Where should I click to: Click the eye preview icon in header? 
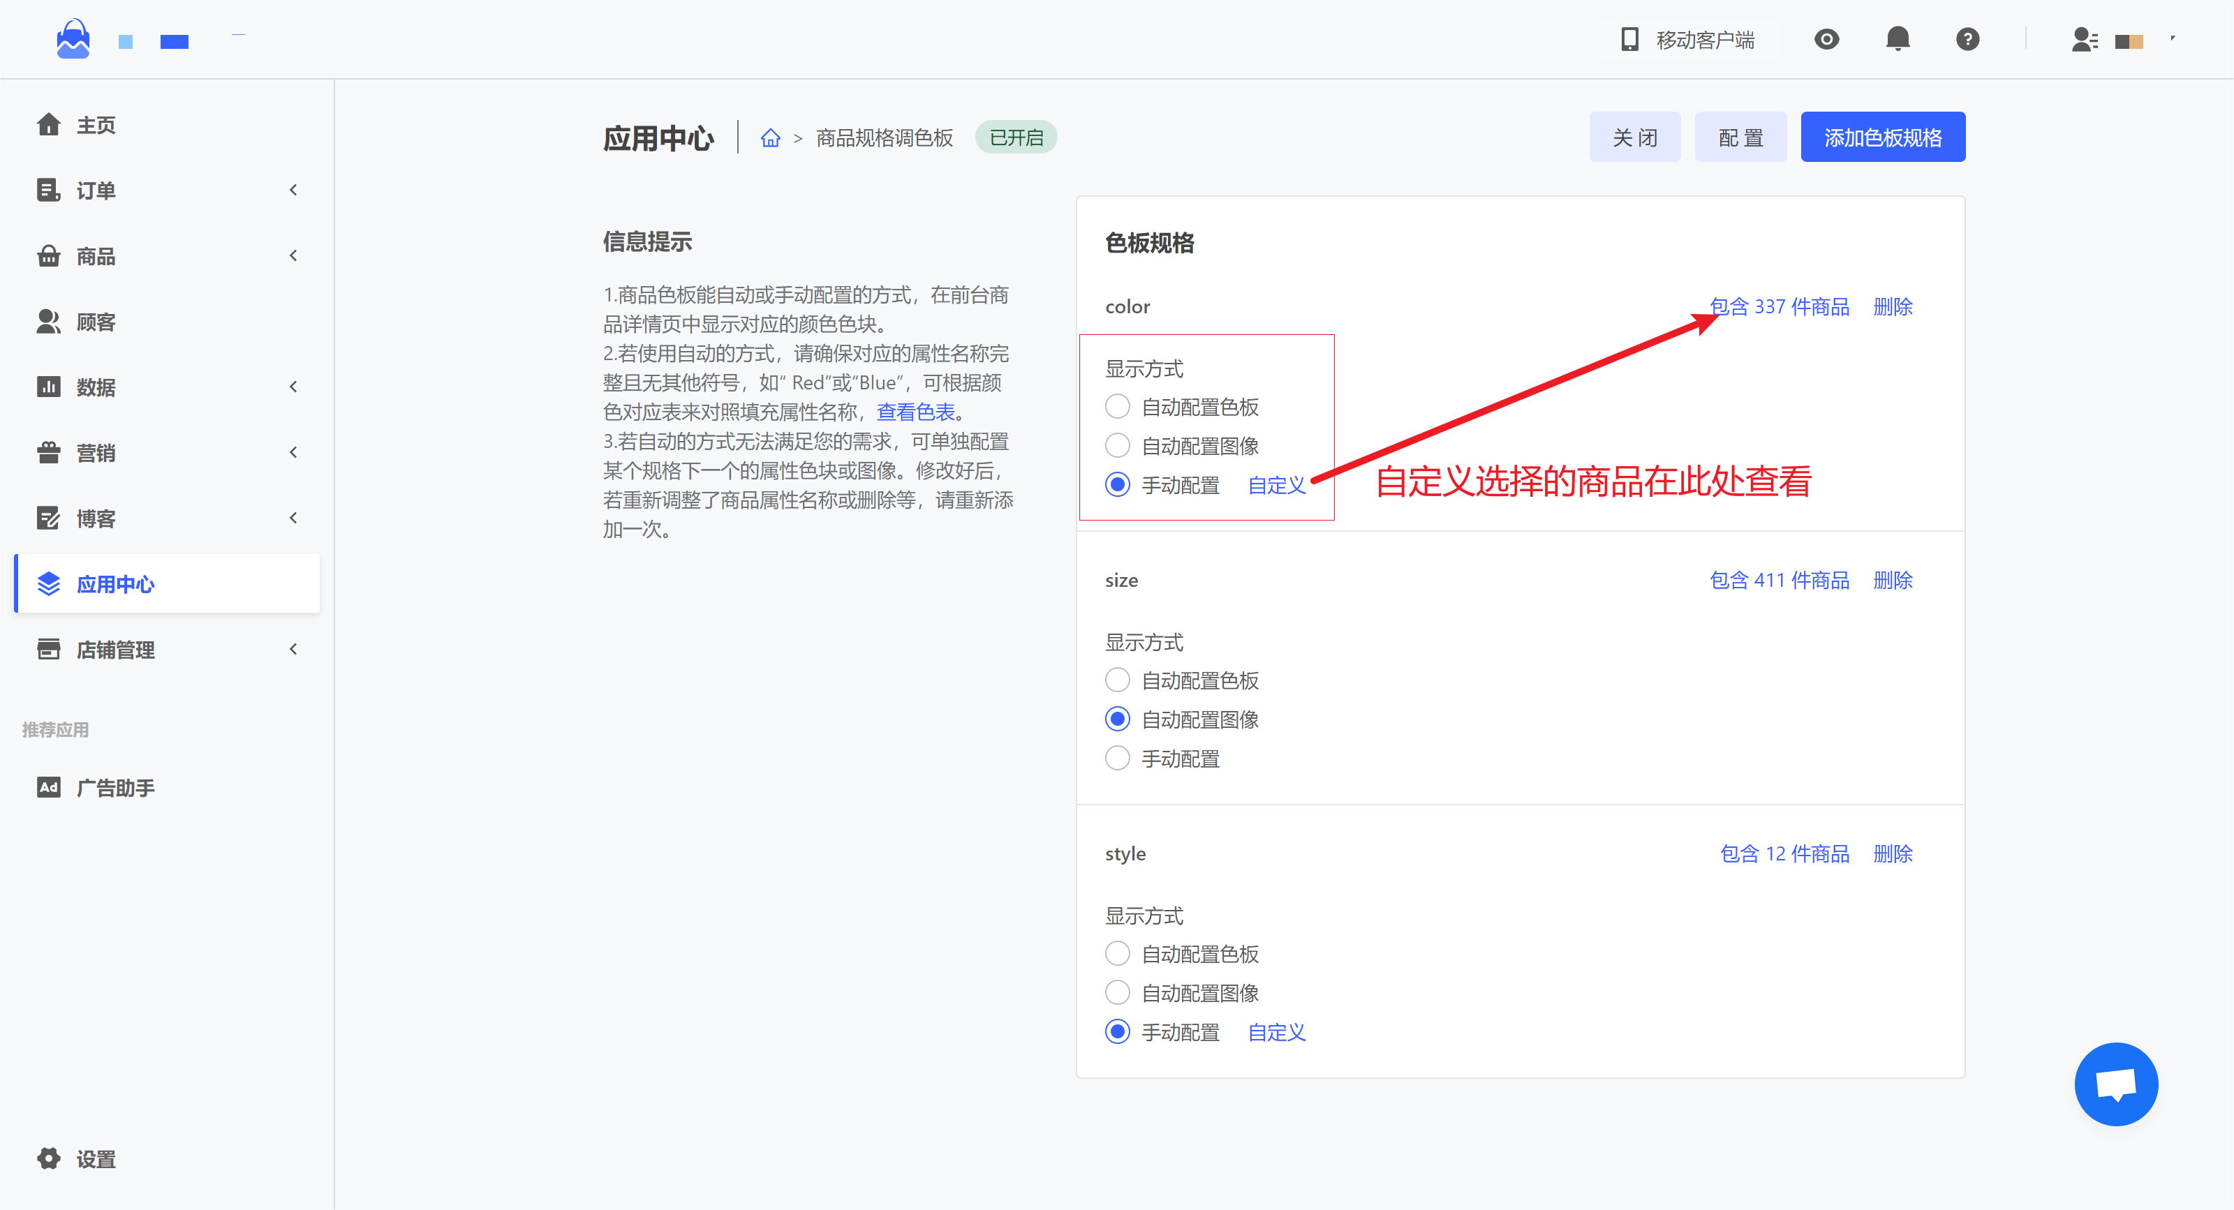point(1826,39)
